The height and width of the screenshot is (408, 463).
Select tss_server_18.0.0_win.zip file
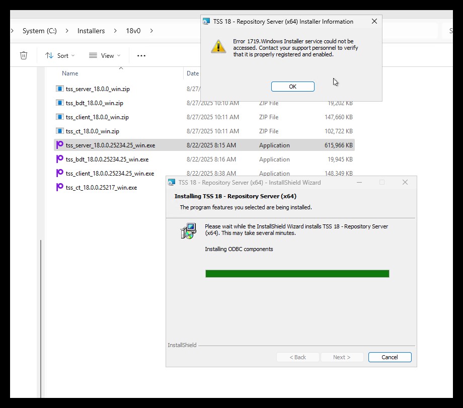[x=98, y=89]
